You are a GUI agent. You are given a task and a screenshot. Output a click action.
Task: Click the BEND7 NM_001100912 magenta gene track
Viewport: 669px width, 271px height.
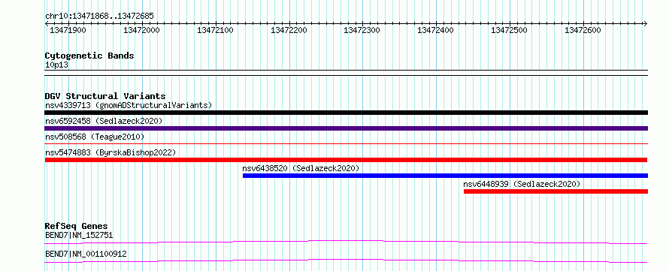point(346,260)
